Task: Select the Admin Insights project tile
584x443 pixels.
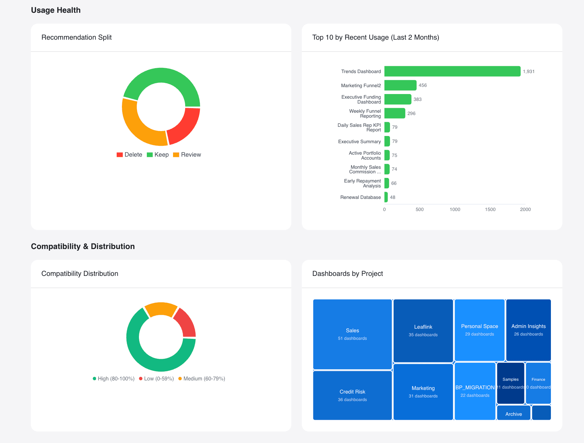Action: tap(528, 330)
